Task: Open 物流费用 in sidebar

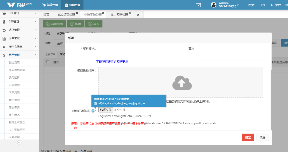Action: 14,62
